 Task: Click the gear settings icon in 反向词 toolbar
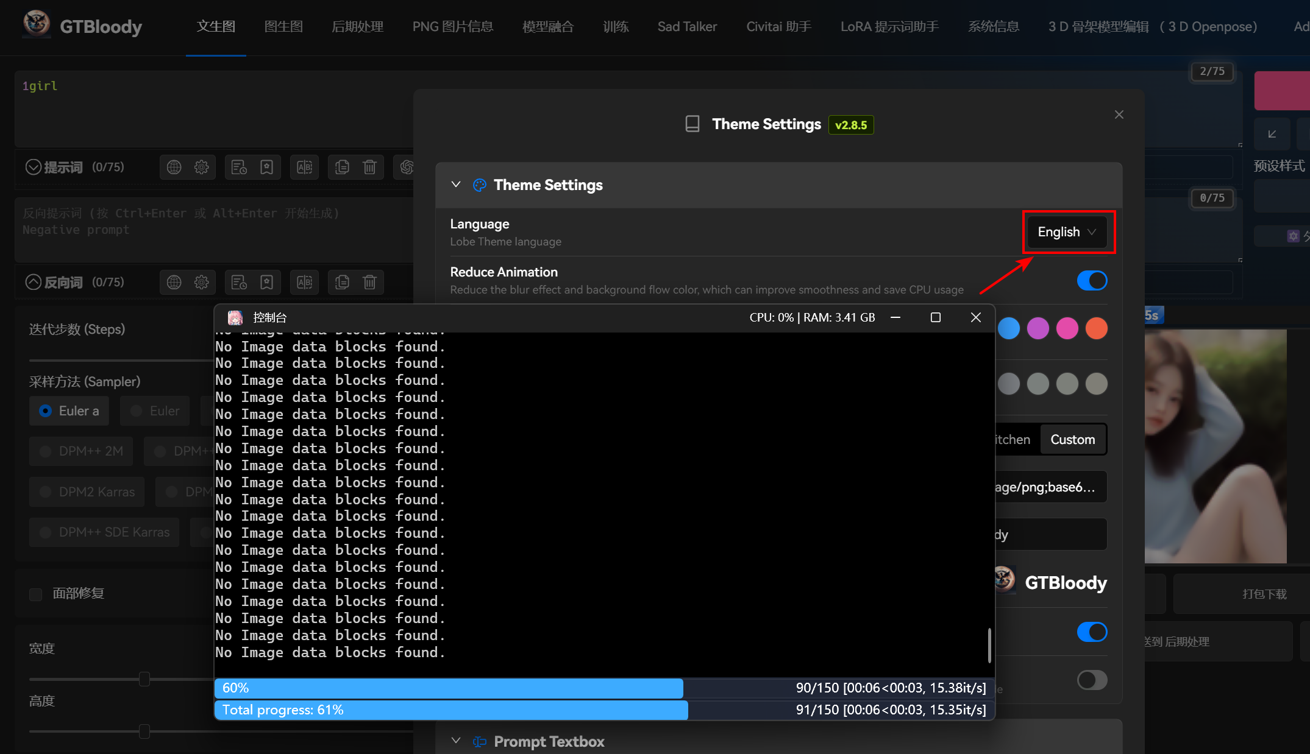click(x=202, y=282)
